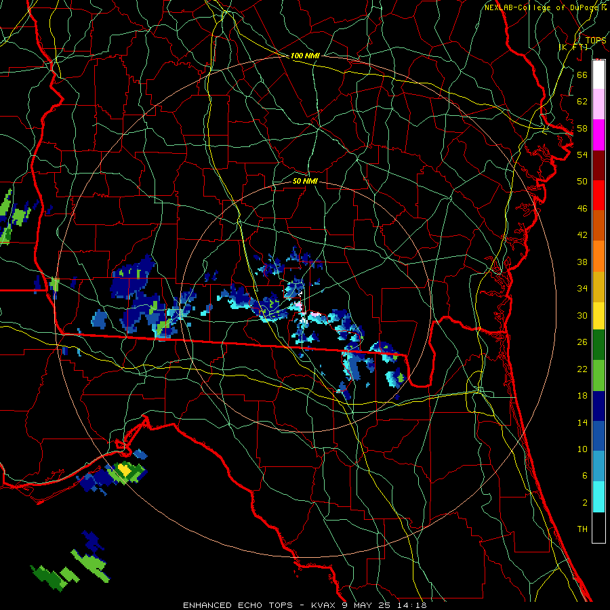This screenshot has width=610, height=610.
Task: Click the white color band near 66
Action: click(598, 75)
